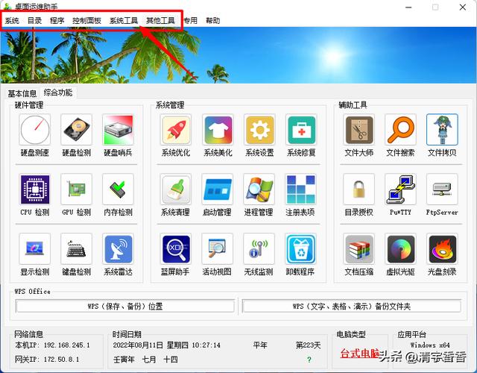Click the WPS（保存、备份）位置 button
The width and height of the screenshot is (477, 373).
[x=125, y=306]
